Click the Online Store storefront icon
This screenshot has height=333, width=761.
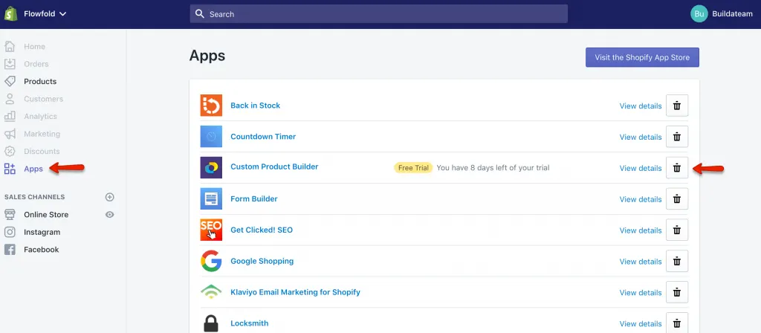[x=10, y=215]
